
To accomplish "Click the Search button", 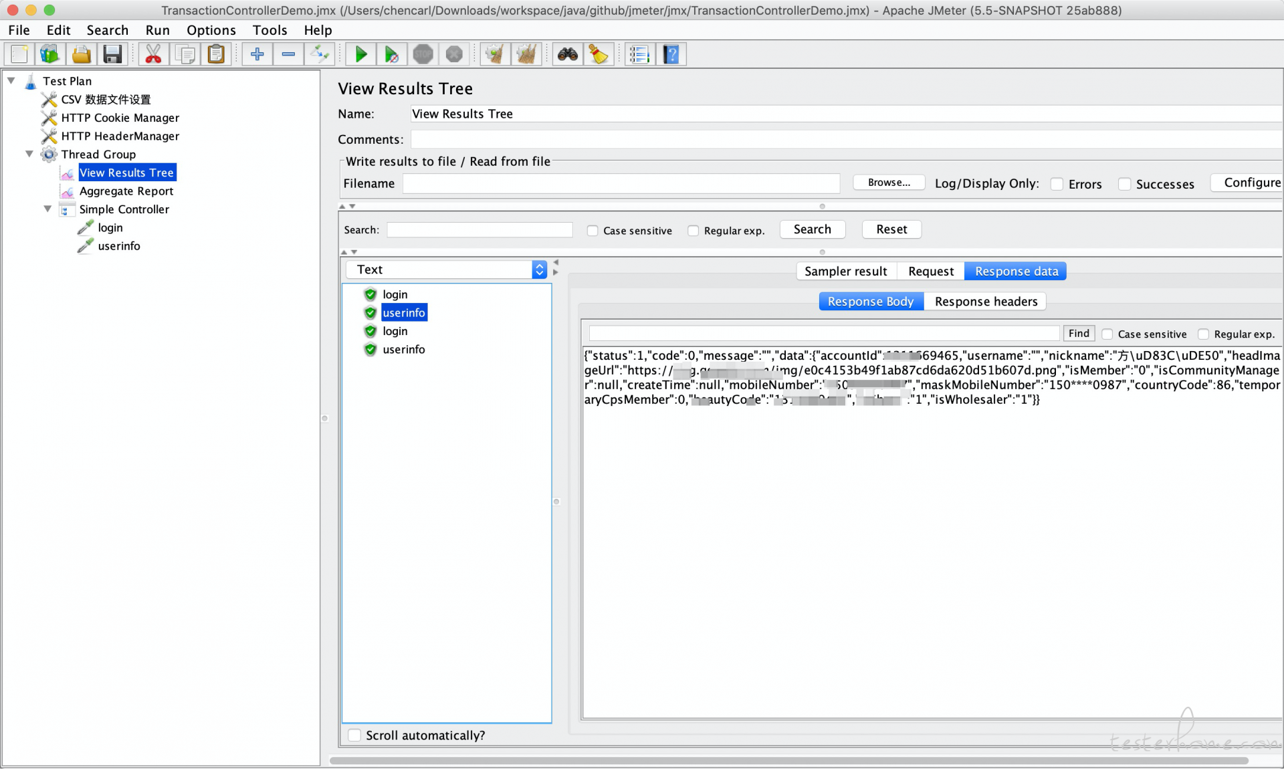I will click(x=813, y=229).
